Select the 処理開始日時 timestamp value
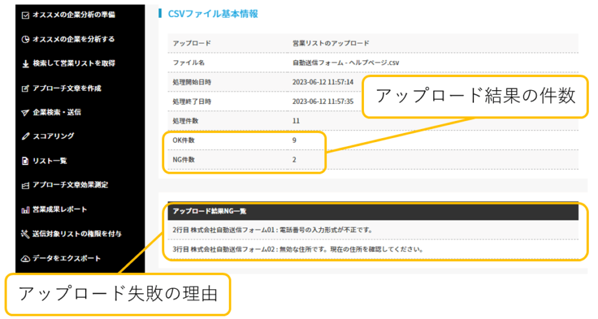The image size is (598, 319). point(323,82)
